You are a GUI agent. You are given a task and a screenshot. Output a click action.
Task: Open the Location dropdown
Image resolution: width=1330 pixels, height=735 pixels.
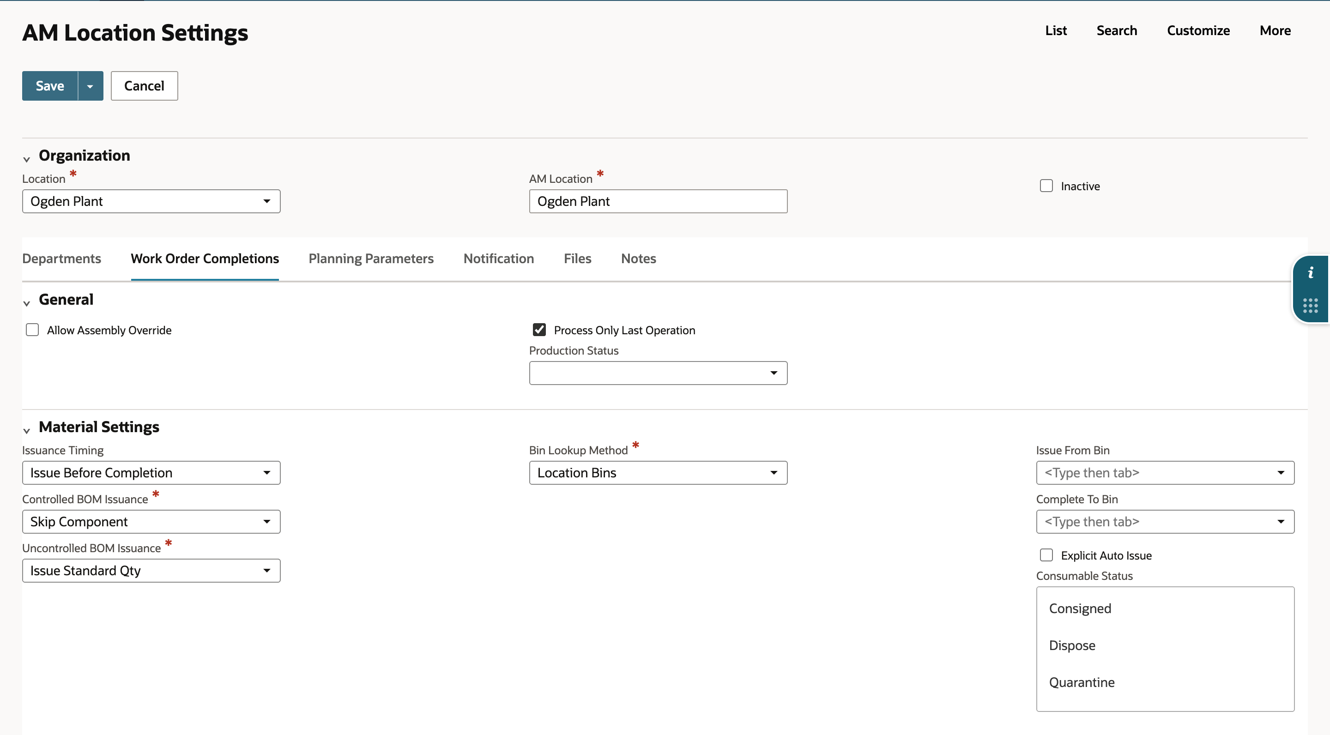tap(151, 201)
